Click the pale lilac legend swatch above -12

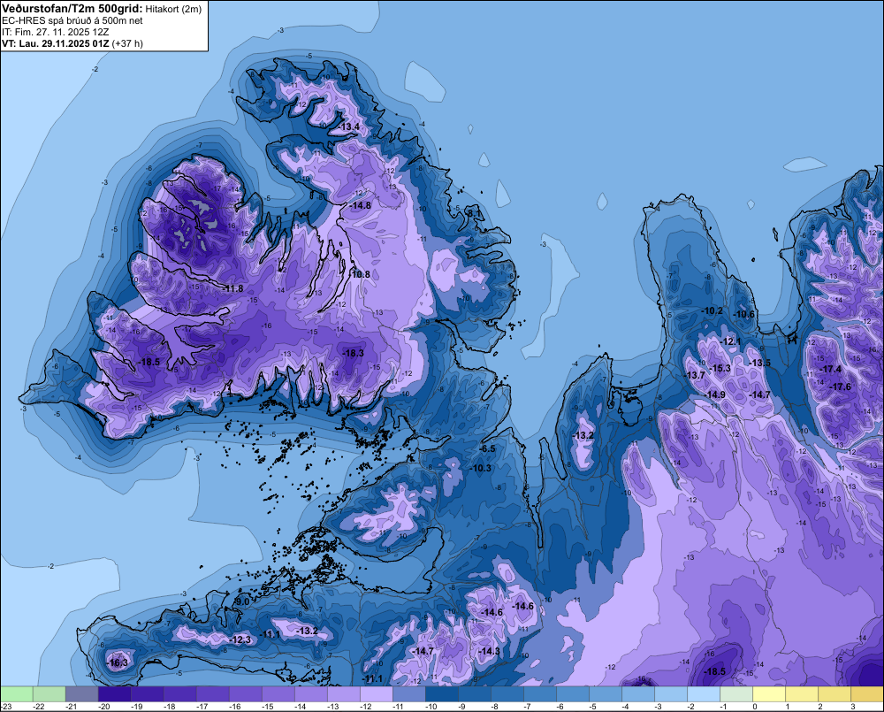[x=376, y=693]
